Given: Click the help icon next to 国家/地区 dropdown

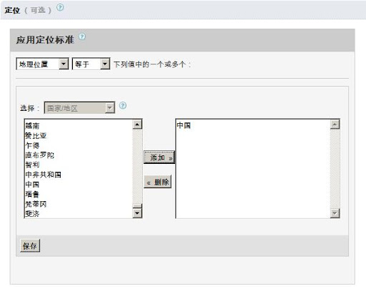Looking at the screenshot, I should click(123, 105).
